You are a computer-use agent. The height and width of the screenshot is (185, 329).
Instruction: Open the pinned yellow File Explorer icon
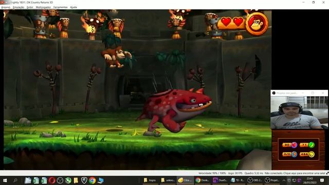(76, 180)
